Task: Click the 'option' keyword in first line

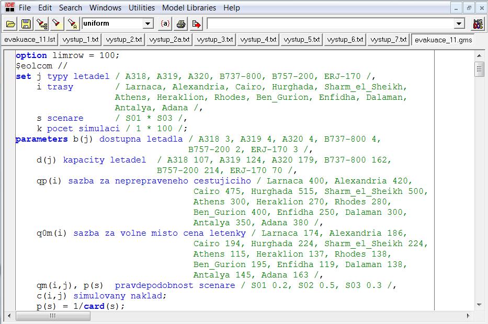Action: click(x=31, y=55)
